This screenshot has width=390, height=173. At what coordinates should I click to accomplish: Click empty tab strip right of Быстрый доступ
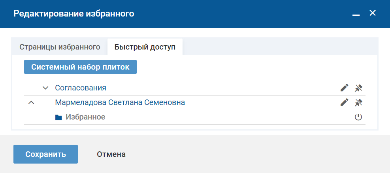(277, 47)
